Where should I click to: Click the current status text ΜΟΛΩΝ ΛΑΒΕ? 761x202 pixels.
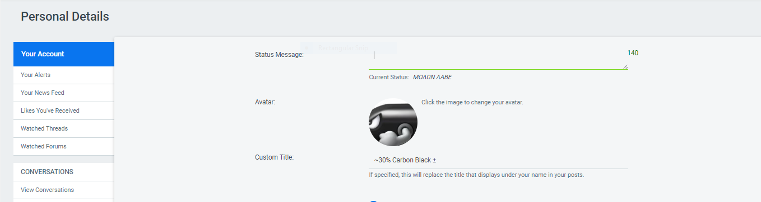click(432, 78)
